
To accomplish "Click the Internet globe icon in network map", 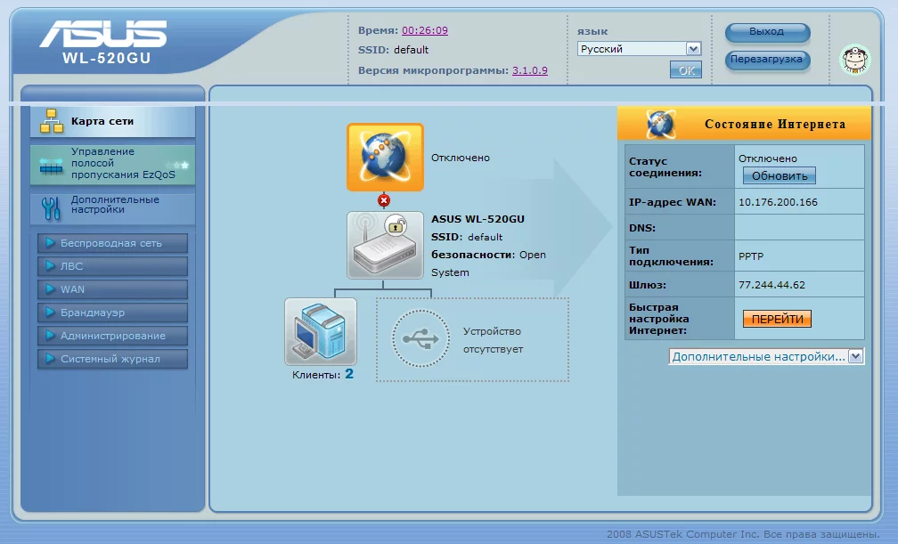I will pyautogui.click(x=385, y=157).
